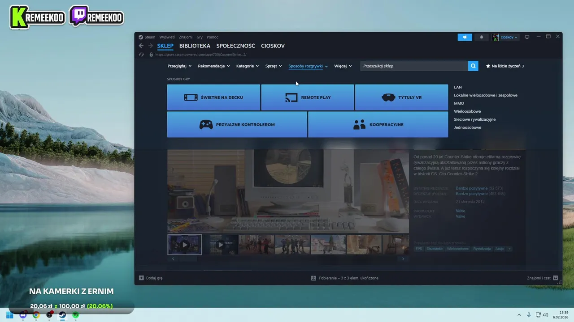Image resolution: width=574 pixels, height=322 pixels.
Task: Expand the Więcej dropdown
Action: click(x=343, y=66)
